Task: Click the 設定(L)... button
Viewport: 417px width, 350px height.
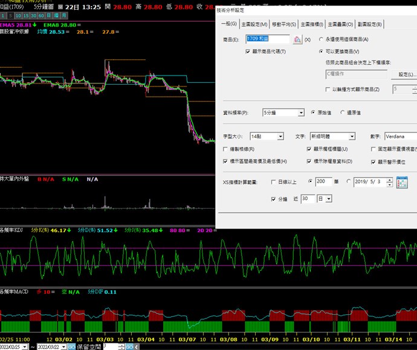Action: tap(404, 74)
